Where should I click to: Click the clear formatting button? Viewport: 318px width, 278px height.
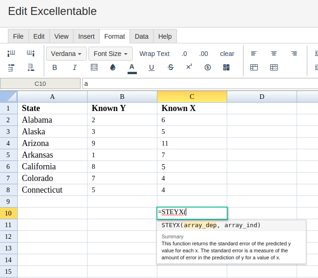click(x=227, y=54)
